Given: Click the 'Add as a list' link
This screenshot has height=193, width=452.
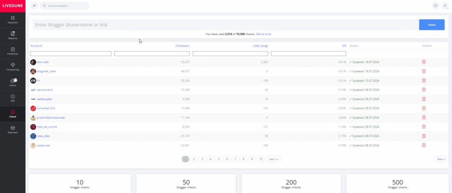Looking at the screenshot, I should coord(267,34).
